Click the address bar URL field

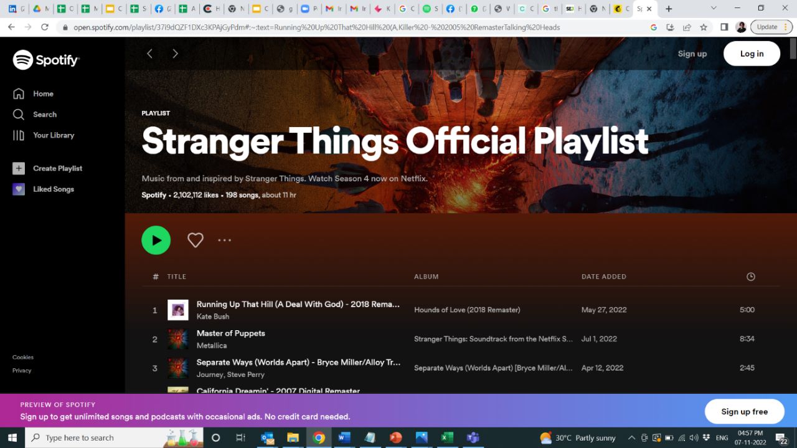tap(352, 27)
